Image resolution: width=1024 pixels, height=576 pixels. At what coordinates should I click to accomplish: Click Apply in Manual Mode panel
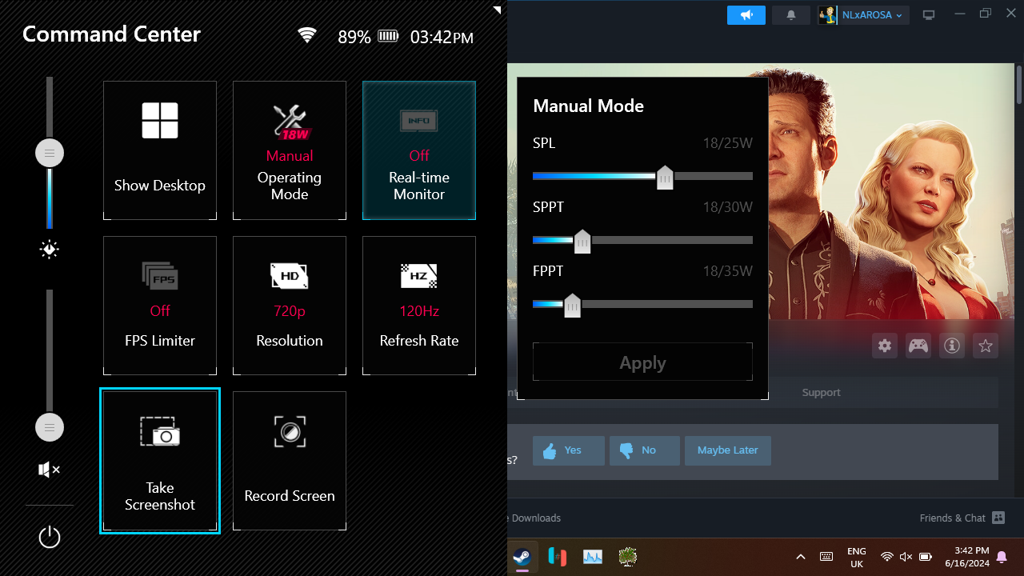pyautogui.click(x=642, y=362)
